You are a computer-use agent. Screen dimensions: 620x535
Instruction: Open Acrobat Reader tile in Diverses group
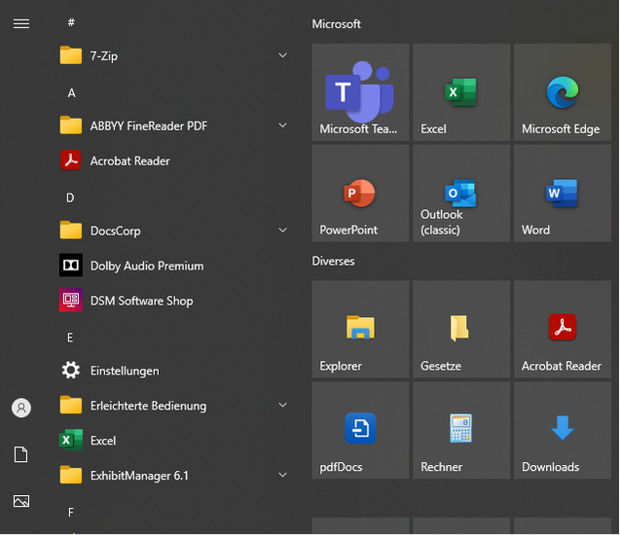(x=563, y=329)
